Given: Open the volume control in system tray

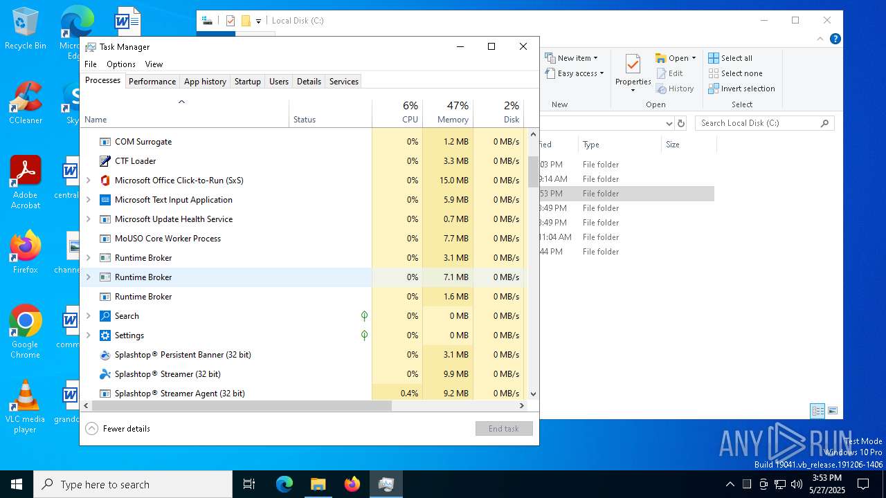Looking at the screenshot, I should [797, 484].
